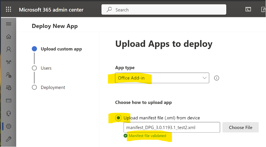Open Settings gear icon in sidebar
The width and height of the screenshot is (266, 147).
pyautogui.click(x=9, y=126)
